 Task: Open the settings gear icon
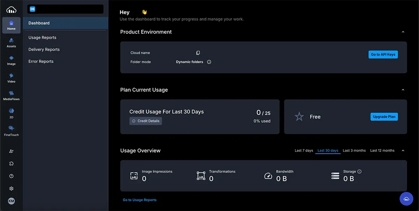coord(11,188)
